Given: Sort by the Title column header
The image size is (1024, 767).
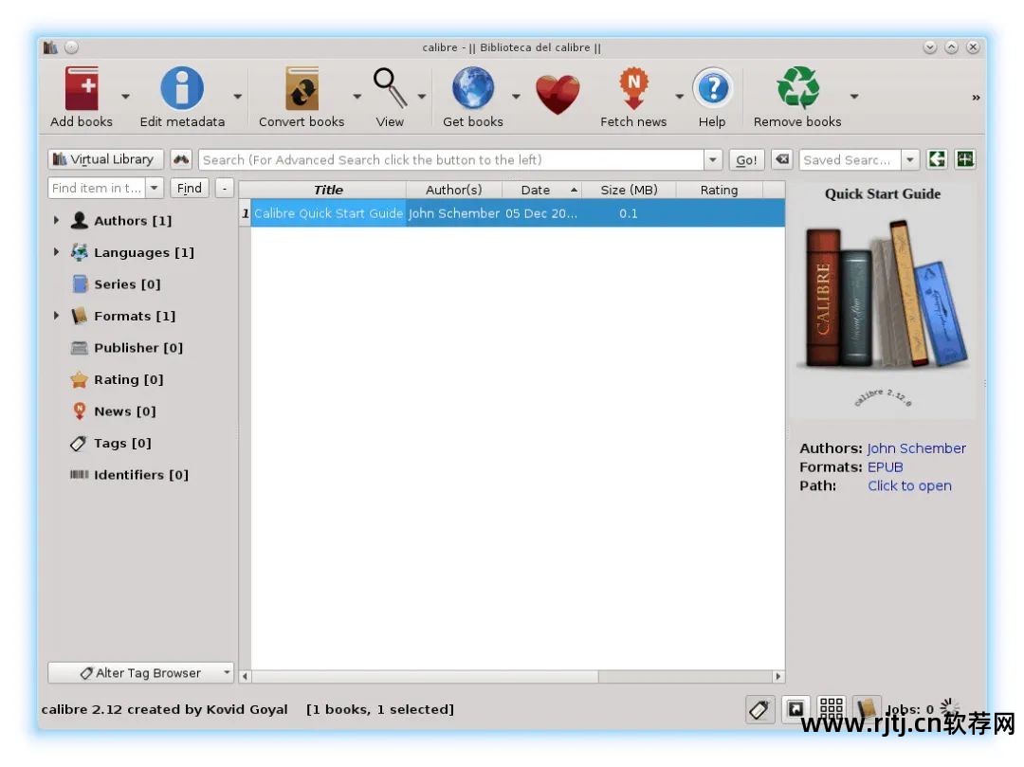Looking at the screenshot, I should coord(328,190).
